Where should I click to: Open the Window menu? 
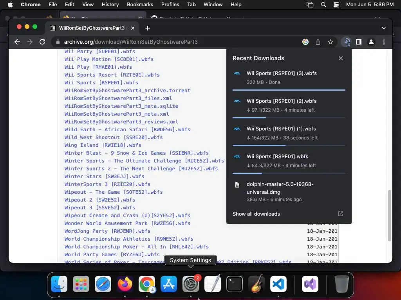213,5
